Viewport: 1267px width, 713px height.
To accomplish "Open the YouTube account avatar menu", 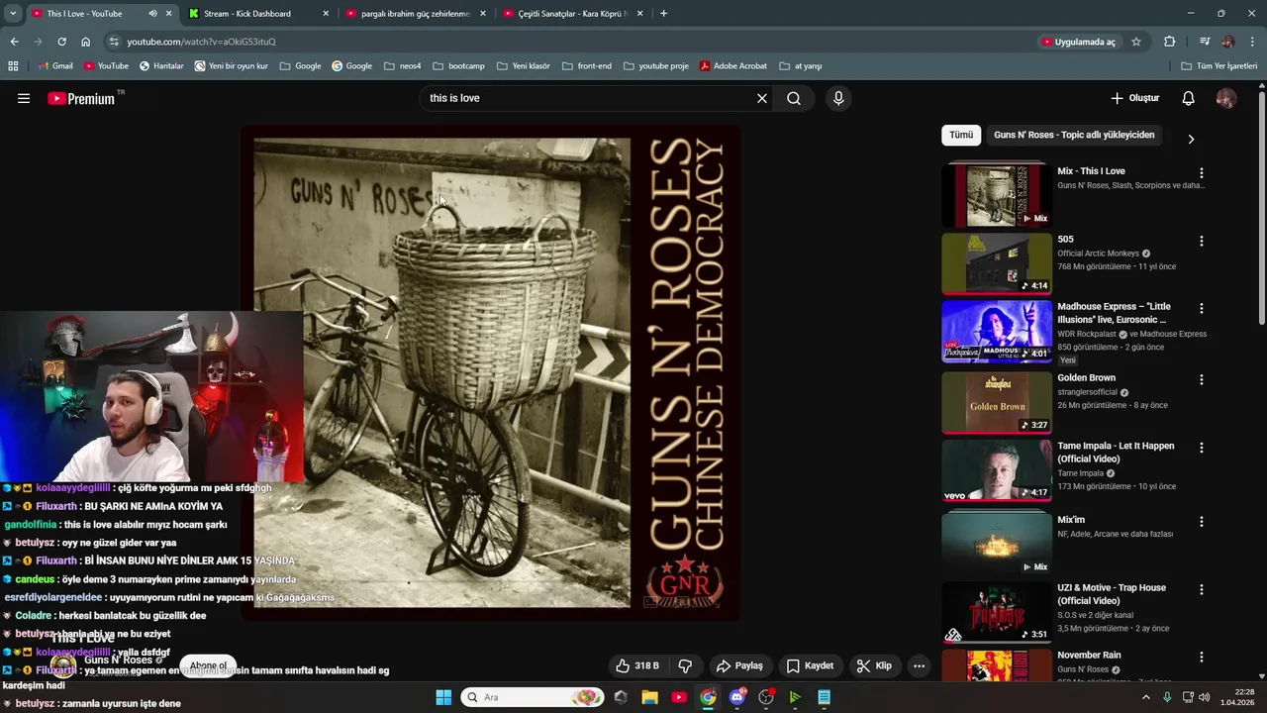I will pyautogui.click(x=1225, y=98).
